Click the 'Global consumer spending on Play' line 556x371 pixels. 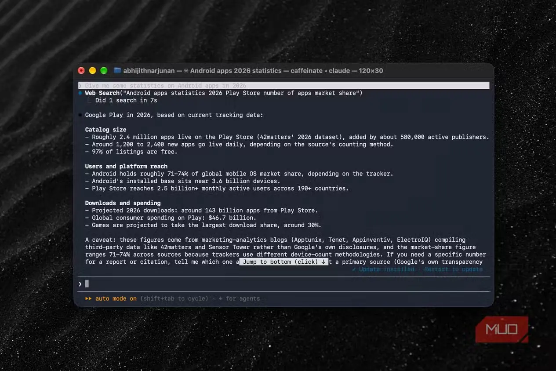tap(171, 218)
